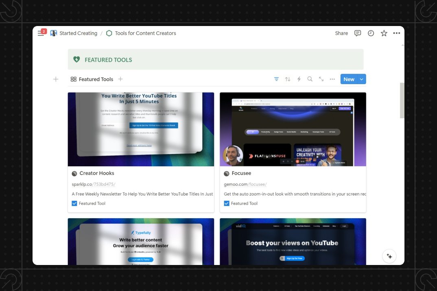Viewport: 437px width, 291px height.
Task: Open the database filter icon
Action: (277, 79)
